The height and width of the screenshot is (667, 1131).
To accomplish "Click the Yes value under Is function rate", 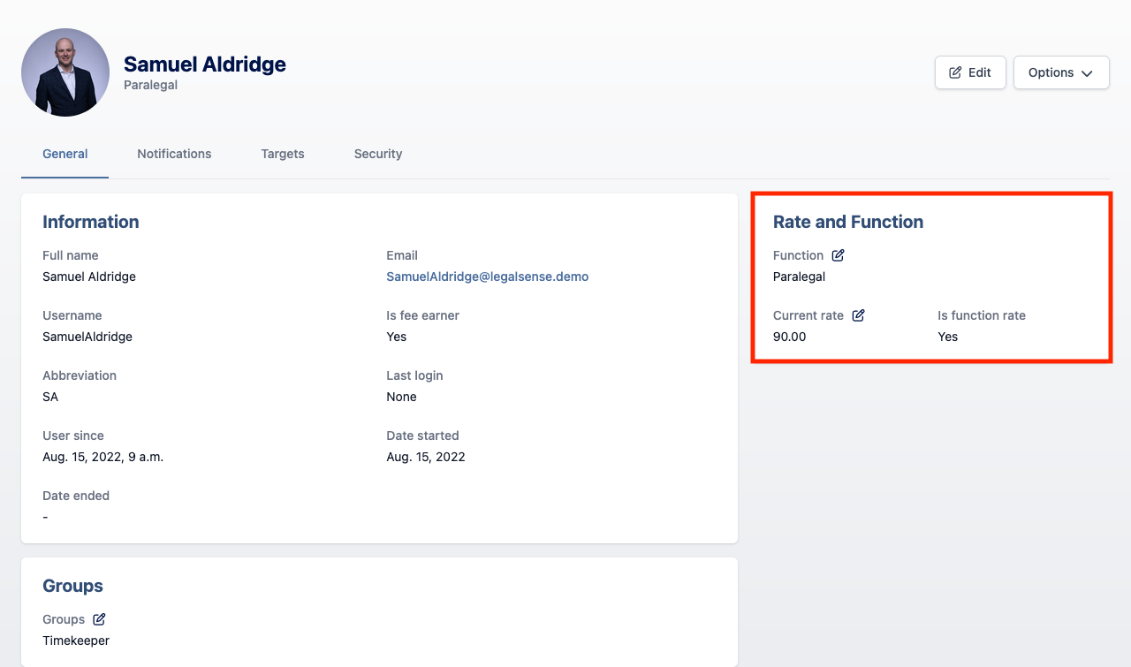I will [x=948, y=337].
